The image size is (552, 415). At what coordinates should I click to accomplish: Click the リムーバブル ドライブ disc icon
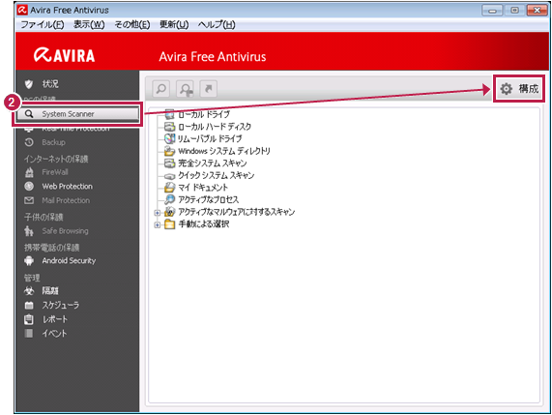(170, 138)
